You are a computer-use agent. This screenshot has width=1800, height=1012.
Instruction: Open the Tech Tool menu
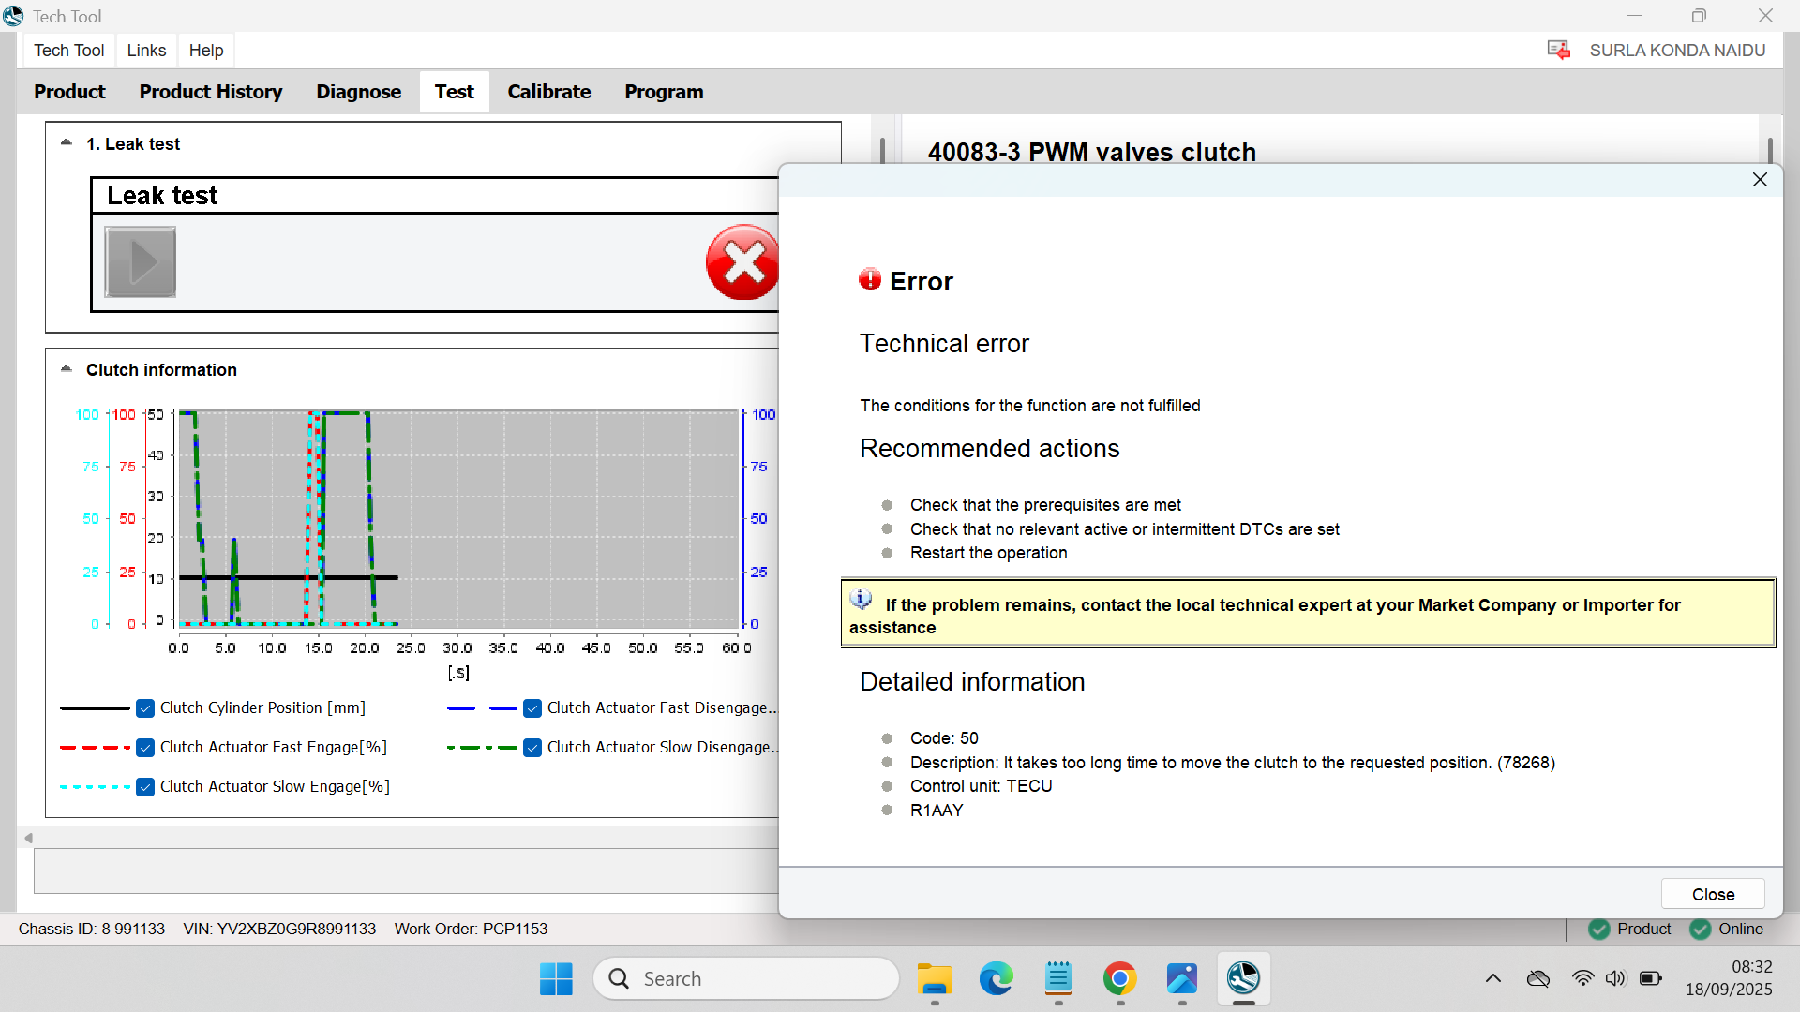coord(69,51)
